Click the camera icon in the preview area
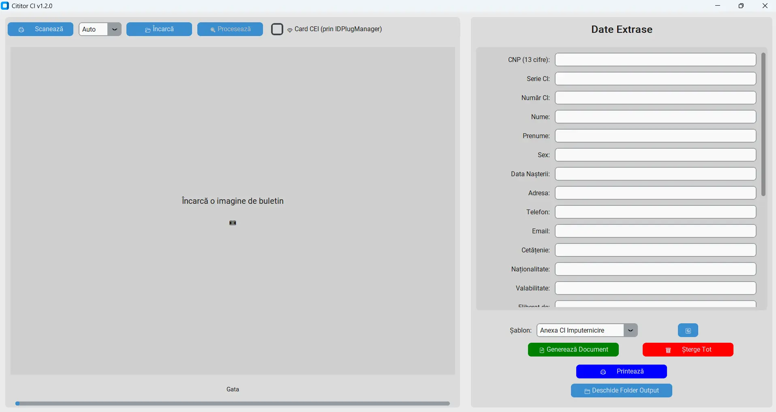 pyautogui.click(x=233, y=223)
